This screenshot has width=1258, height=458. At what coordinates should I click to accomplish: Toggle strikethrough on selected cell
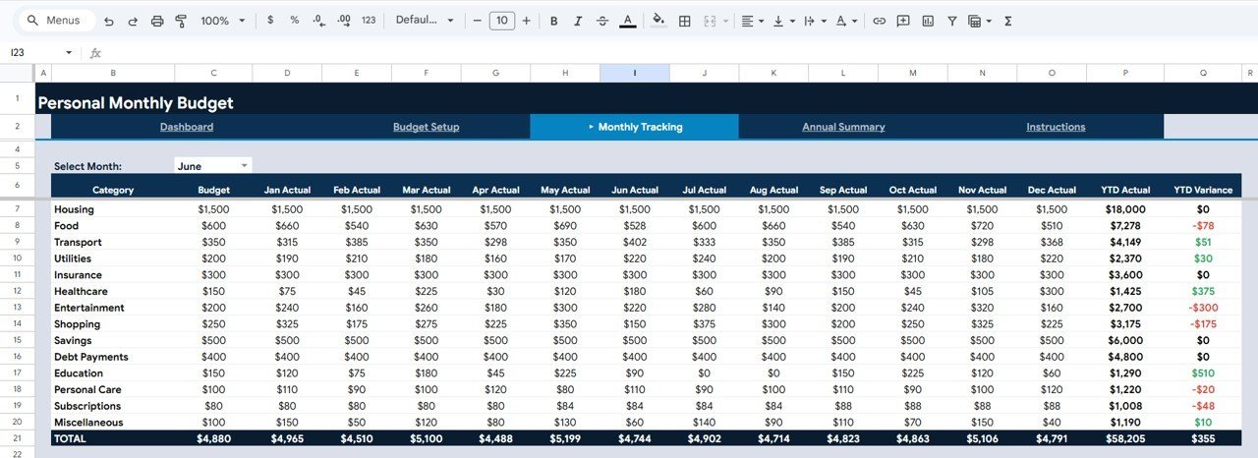[602, 21]
